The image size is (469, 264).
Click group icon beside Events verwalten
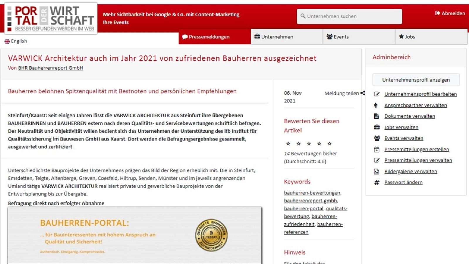tap(377, 138)
